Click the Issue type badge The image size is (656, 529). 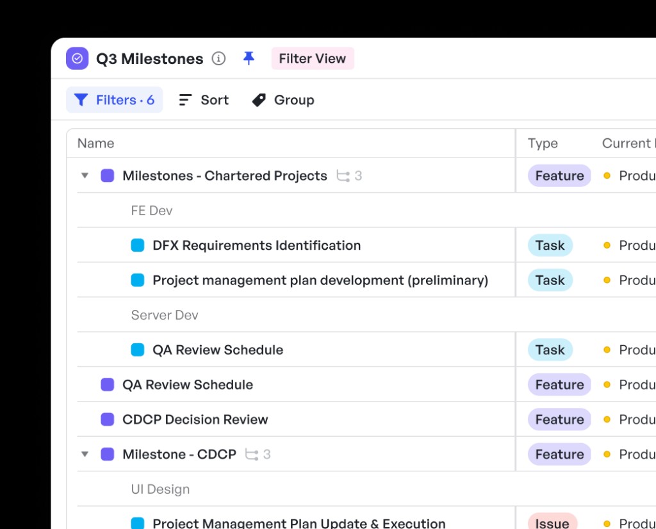(x=552, y=522)
